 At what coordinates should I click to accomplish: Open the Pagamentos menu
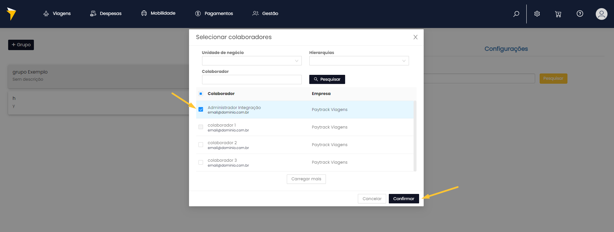(214, 13)
